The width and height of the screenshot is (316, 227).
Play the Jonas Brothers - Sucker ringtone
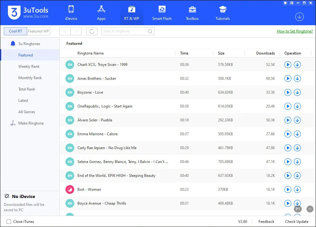[288, 79]
